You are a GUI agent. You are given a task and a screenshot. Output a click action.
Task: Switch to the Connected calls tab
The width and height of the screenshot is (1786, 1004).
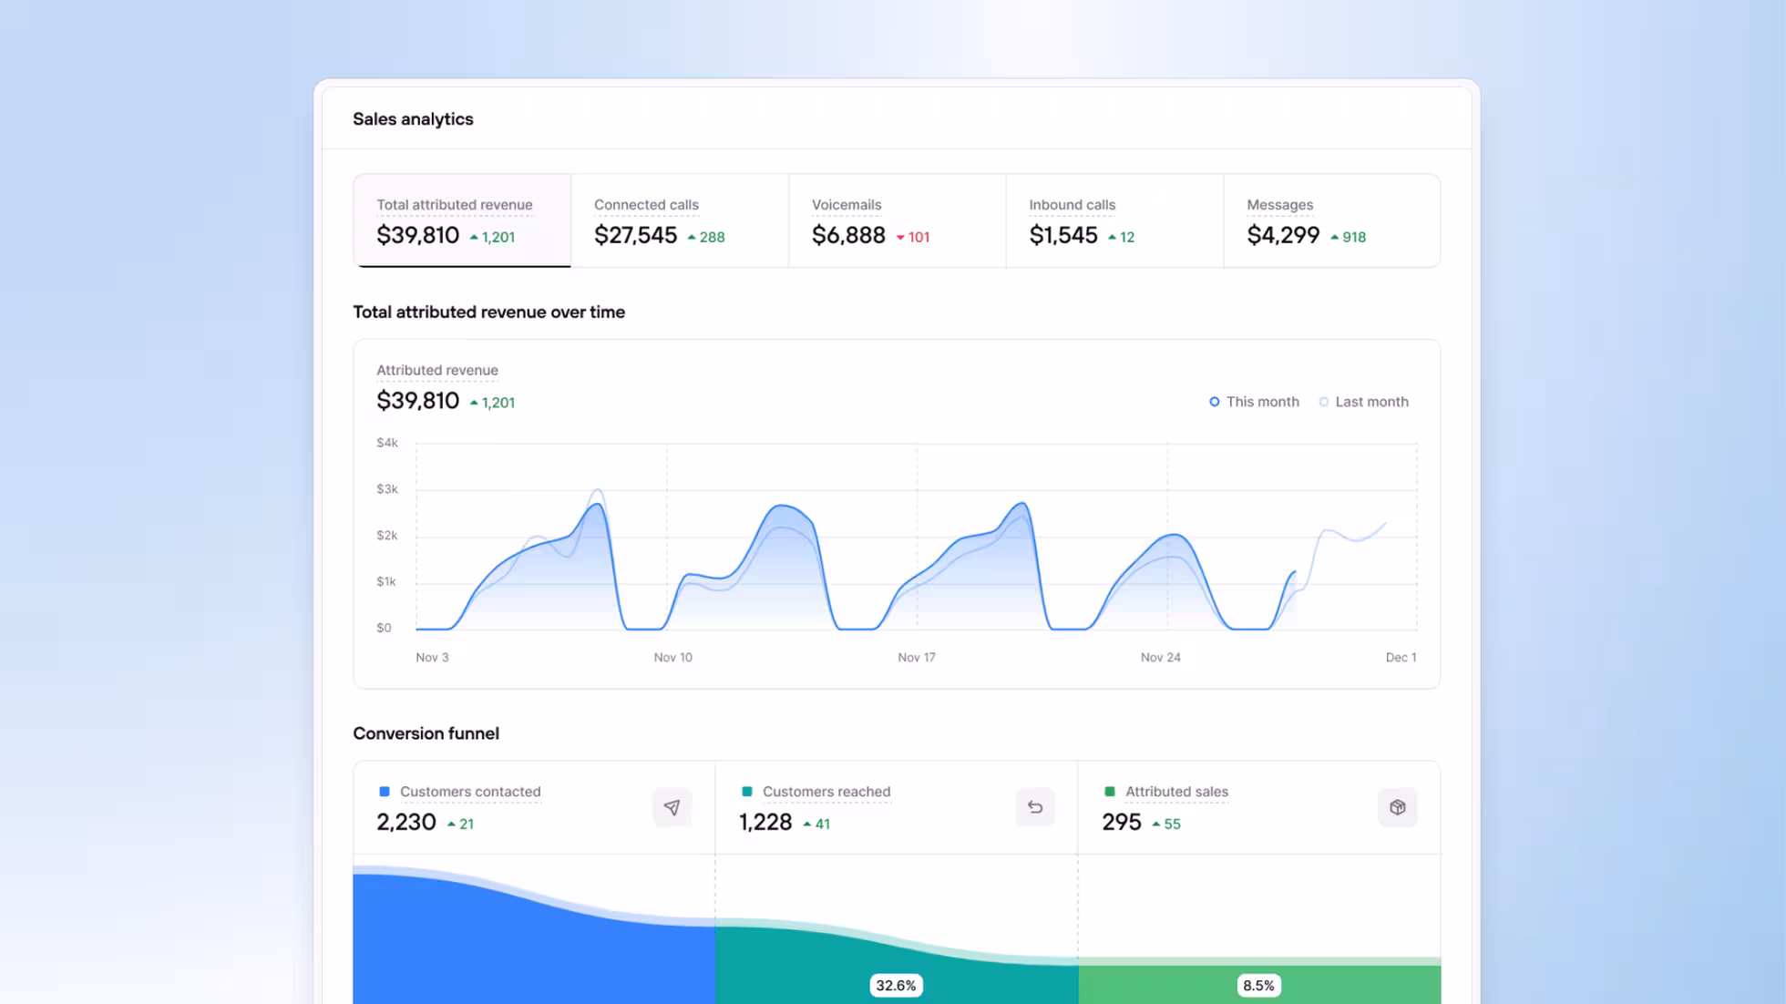point(680,220)
